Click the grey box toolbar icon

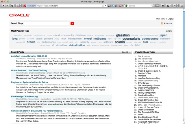pyautogui.click(x=116, y=6)
